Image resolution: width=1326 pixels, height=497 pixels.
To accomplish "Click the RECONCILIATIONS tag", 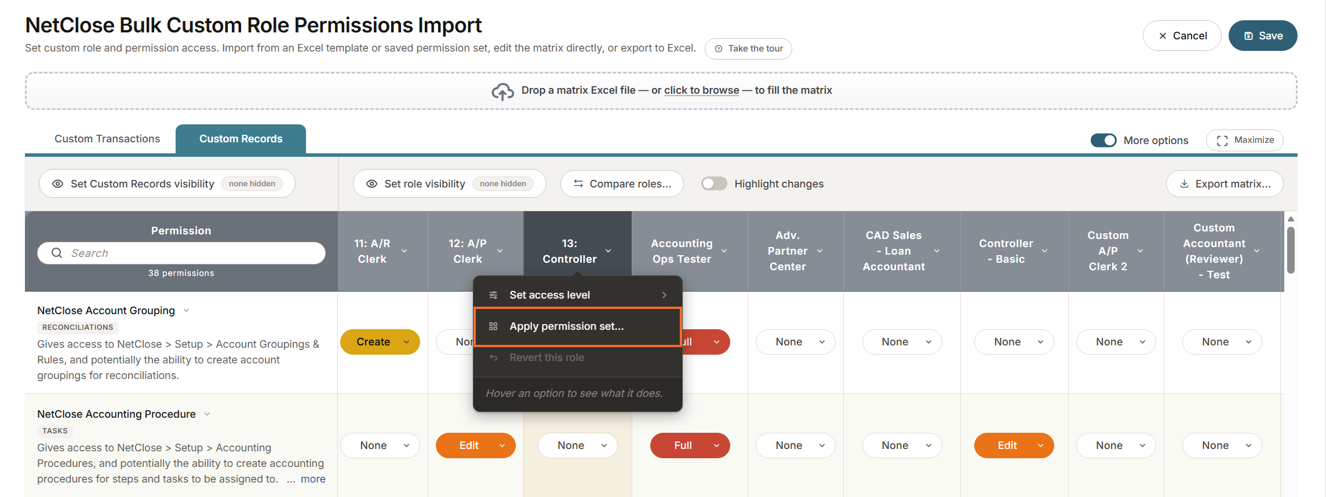I will point(78,327).
